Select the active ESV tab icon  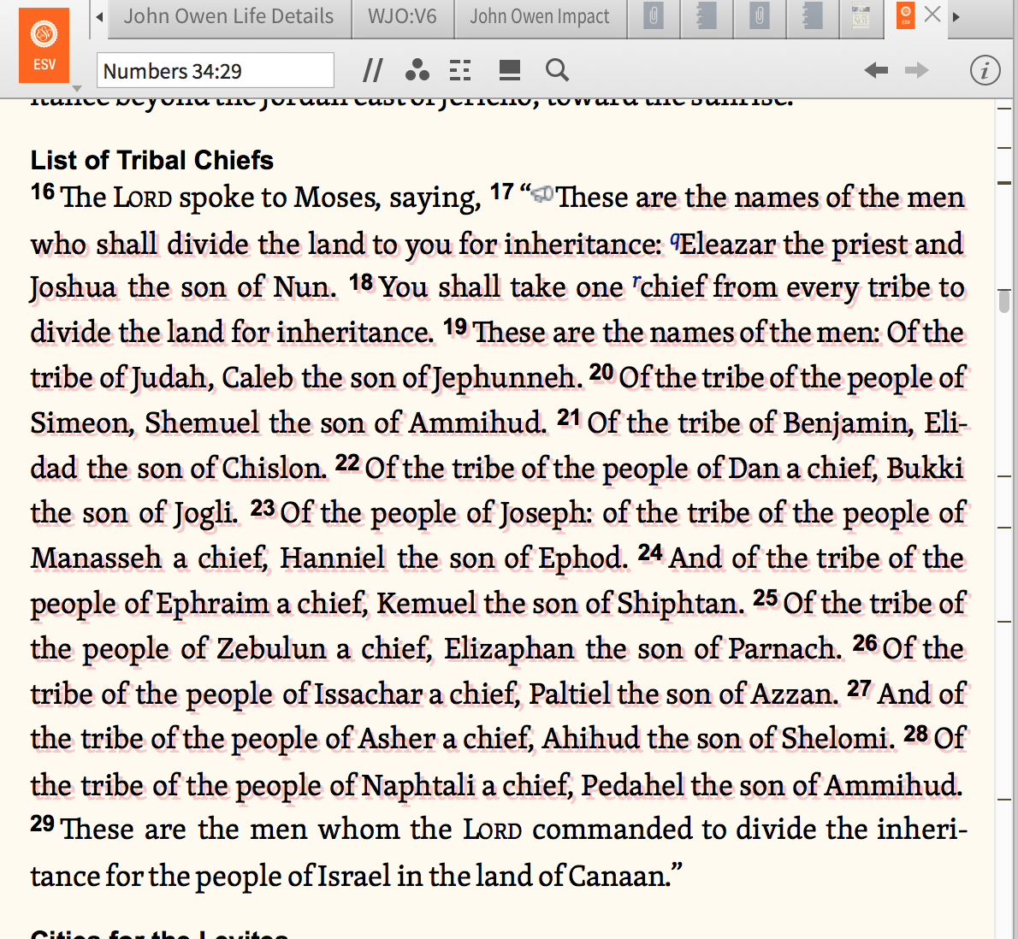[905, 15]
